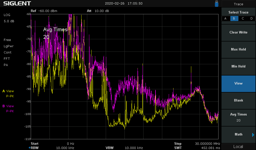Click the Math submenu arrow

point(253,135)
